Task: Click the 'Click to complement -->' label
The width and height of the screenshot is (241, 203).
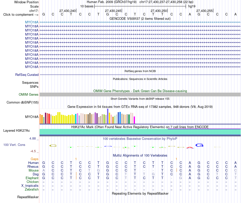Action: tap(21, 15)
